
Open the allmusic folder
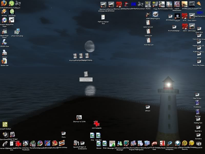click(148, 107)
